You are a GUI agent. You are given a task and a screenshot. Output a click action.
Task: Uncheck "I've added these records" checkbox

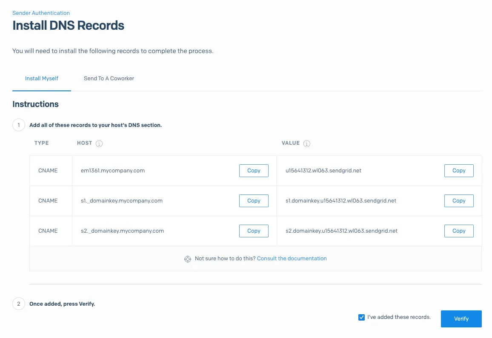[361, 317]
